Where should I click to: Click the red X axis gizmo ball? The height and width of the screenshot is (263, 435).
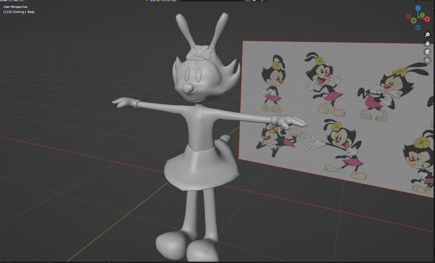pos(427,19)
